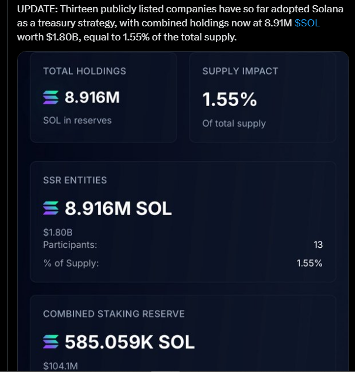Select the SUPPLY IMPACT heading
Screen dimensions: 355x372
click(x=240, y=71)
